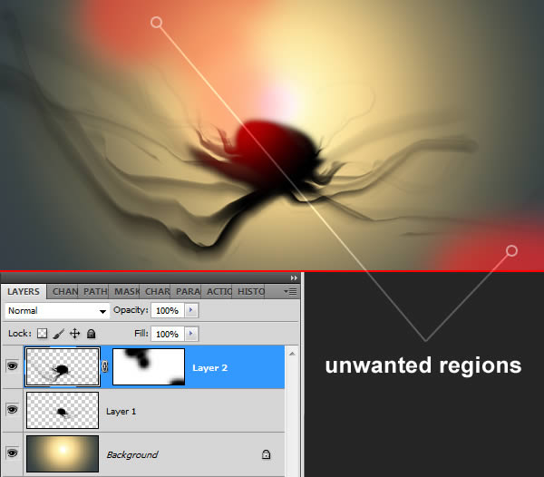
Task: Select the Layer 2 image thumbnail
Action: coord(63,366)
